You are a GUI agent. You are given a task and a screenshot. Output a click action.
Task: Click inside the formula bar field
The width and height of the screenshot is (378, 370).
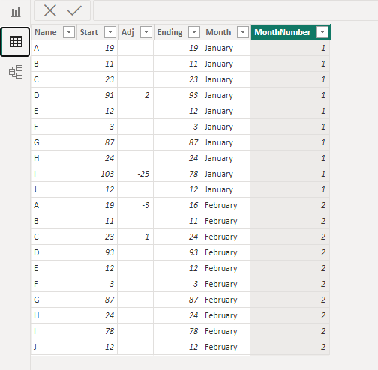tap(235, 10)
